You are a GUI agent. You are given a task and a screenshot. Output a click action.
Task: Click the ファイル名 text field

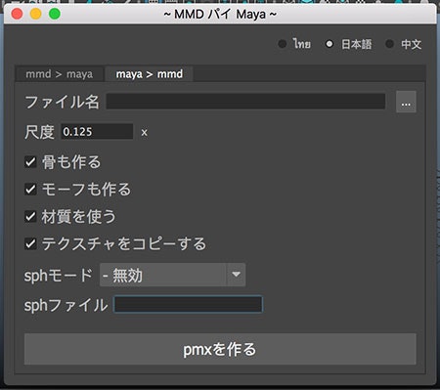245,102
